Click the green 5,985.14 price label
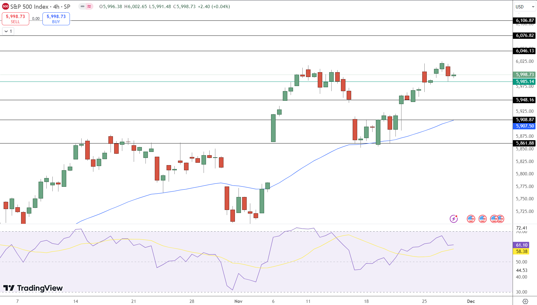Viewport: 537px width, 305px height. [x=525, y=82]
